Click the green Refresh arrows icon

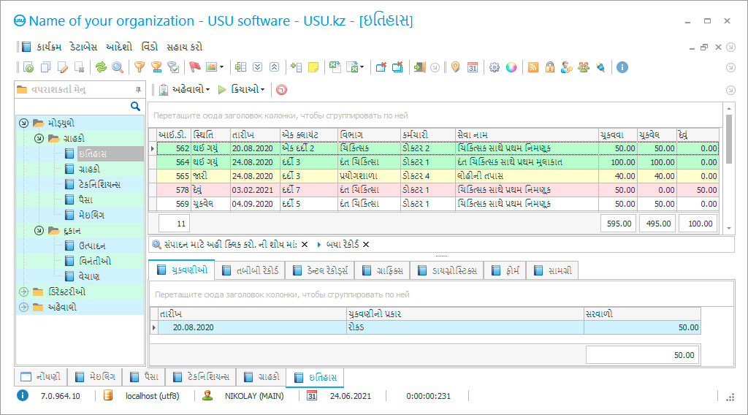point(101,67)
